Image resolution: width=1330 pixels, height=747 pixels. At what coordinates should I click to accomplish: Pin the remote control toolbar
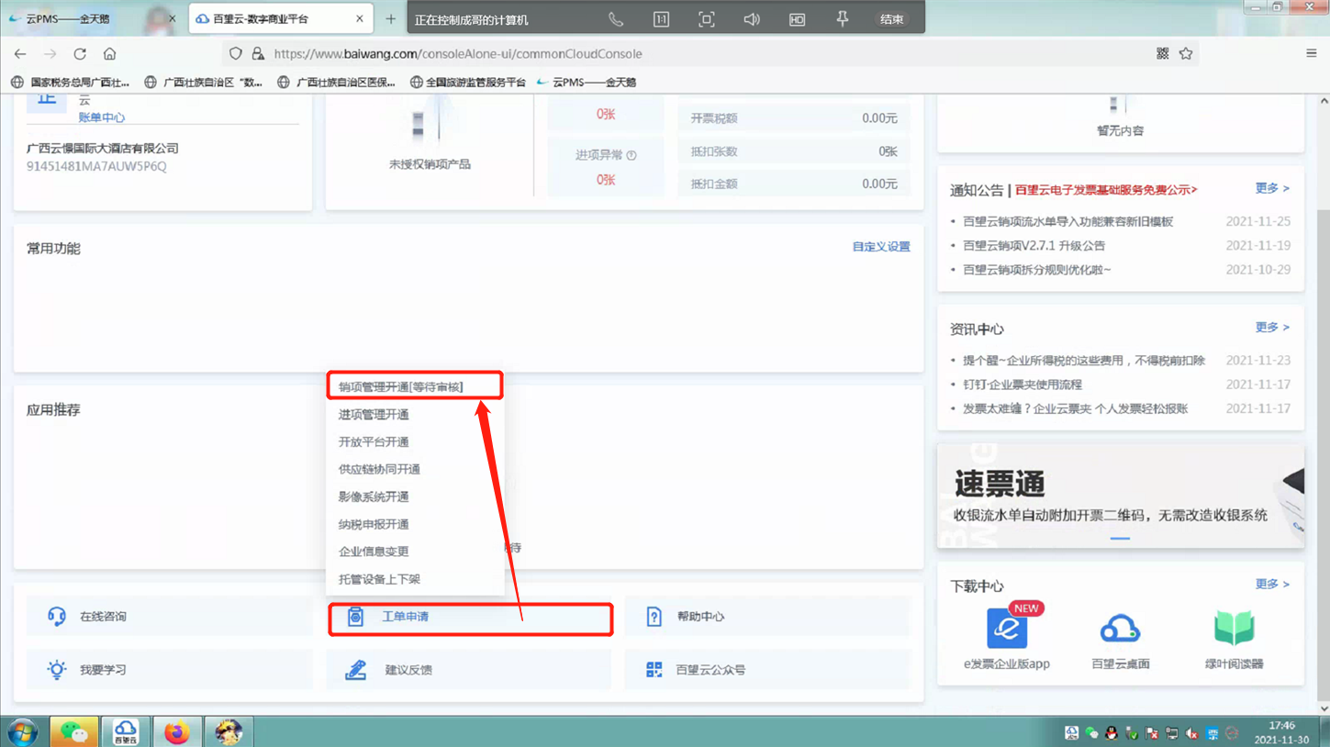tap(842, 19)
